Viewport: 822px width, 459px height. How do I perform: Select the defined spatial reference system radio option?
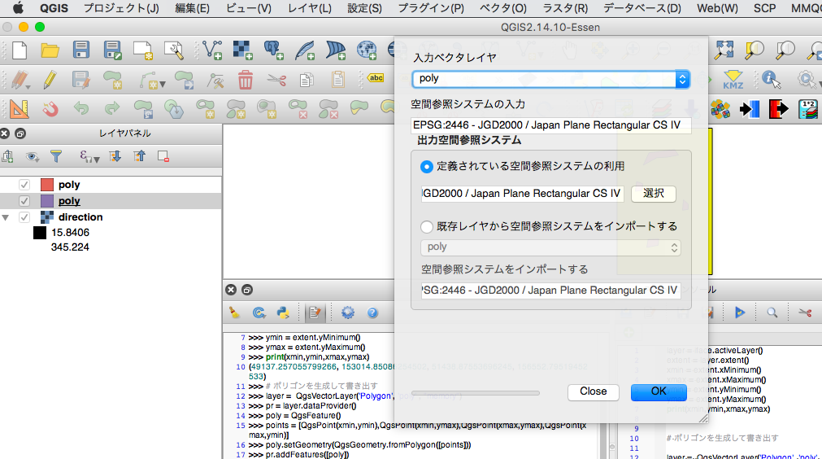[427, 167]
